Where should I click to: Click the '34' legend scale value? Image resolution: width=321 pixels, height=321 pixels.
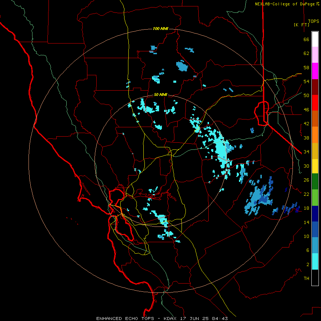pyautogui.click(x=306, y=152)
